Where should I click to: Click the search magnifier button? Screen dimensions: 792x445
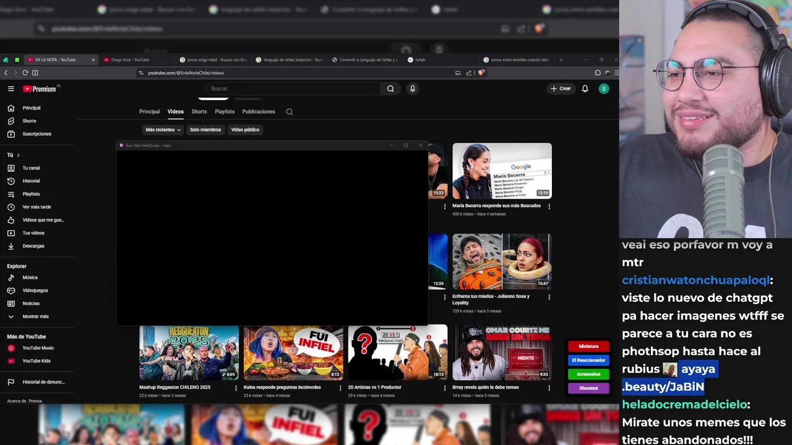(x=390, y=88)
